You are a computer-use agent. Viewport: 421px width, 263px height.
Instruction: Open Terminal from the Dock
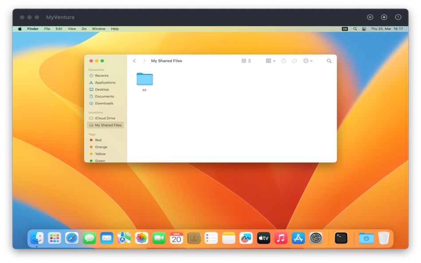[x=341, y=238]
